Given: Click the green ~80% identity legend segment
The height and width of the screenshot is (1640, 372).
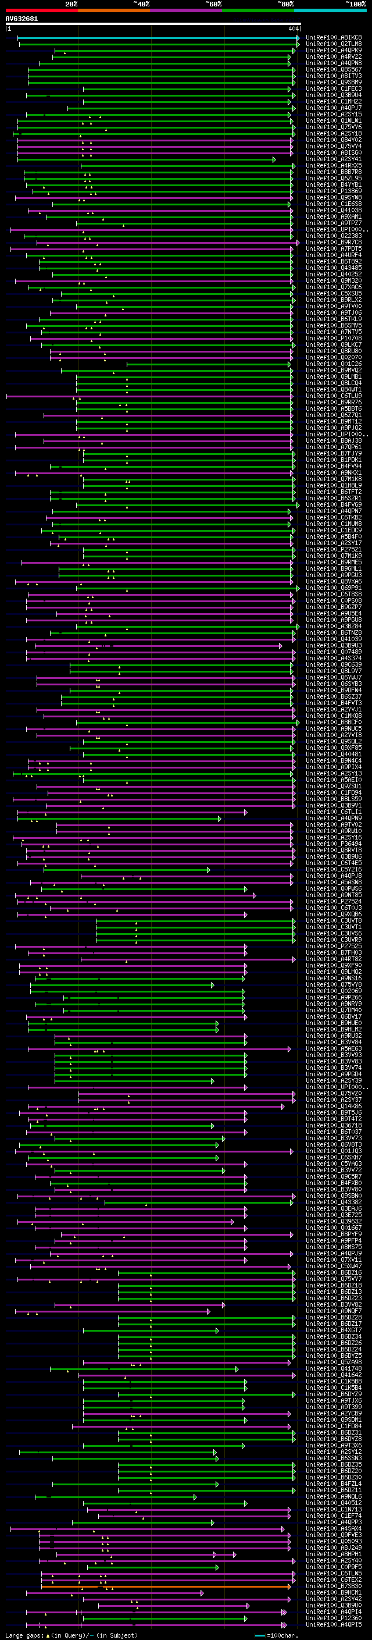Looking at the screenshot, I should (258, 10).
